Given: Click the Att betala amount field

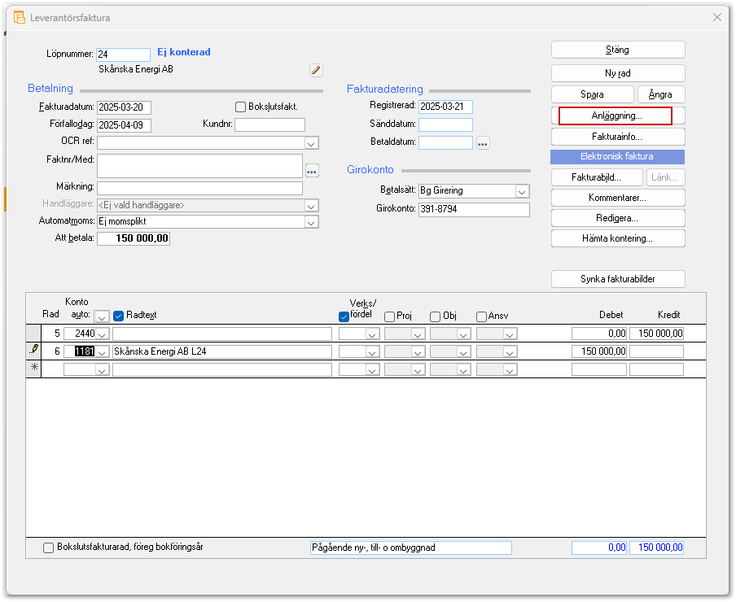Looking at the screenshot, I should pyautogui.click(x=134, y=238).
